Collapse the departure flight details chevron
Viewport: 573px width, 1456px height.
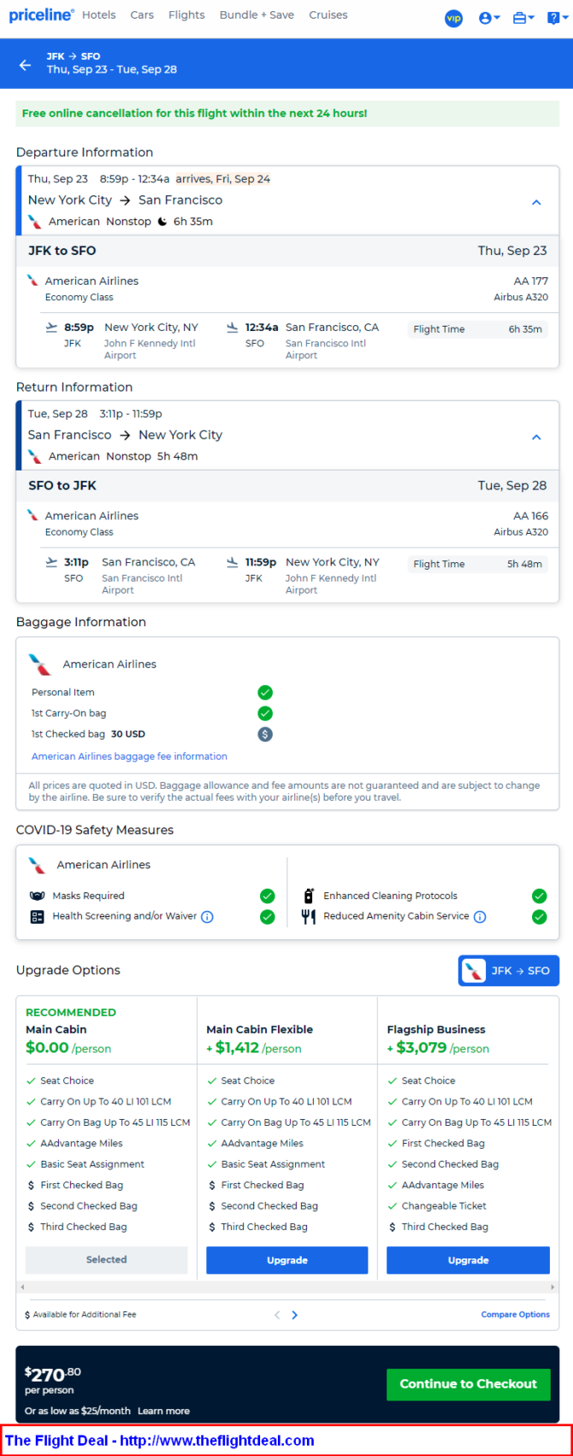click(536, 203)
